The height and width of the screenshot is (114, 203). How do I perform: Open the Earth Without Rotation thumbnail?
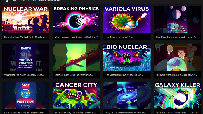pyautogui.click(x=26, y=57)
